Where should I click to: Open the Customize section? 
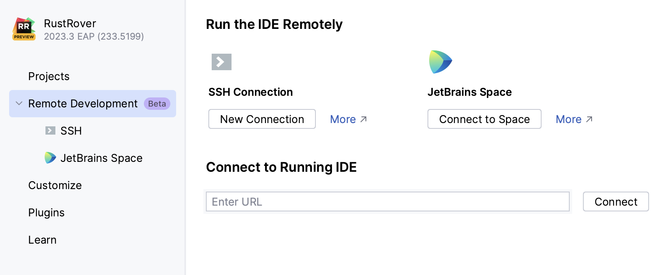[55, 185]
